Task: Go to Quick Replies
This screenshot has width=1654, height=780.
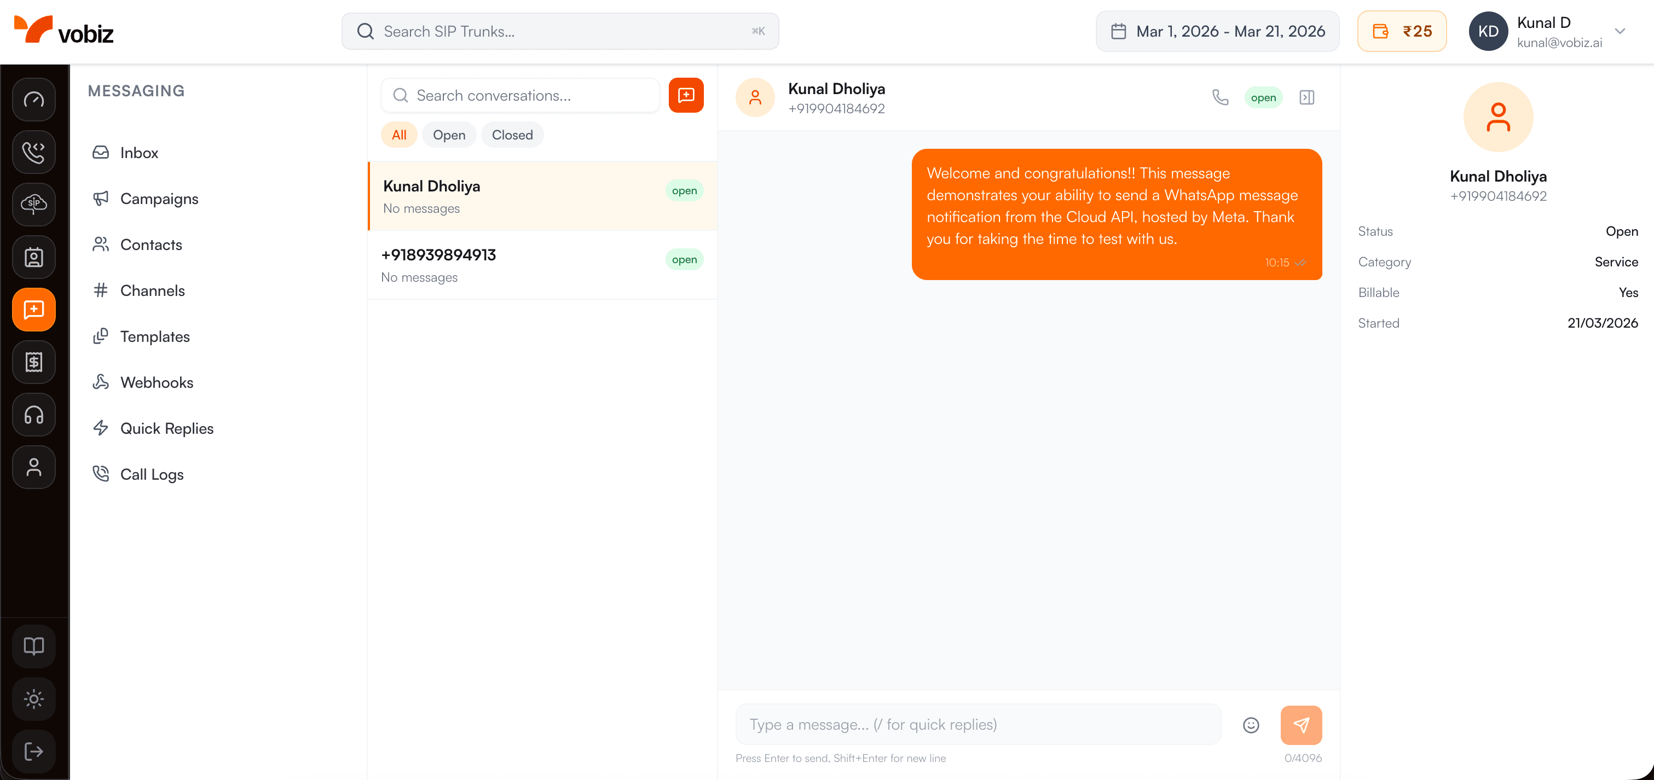Action: [167, 428]
